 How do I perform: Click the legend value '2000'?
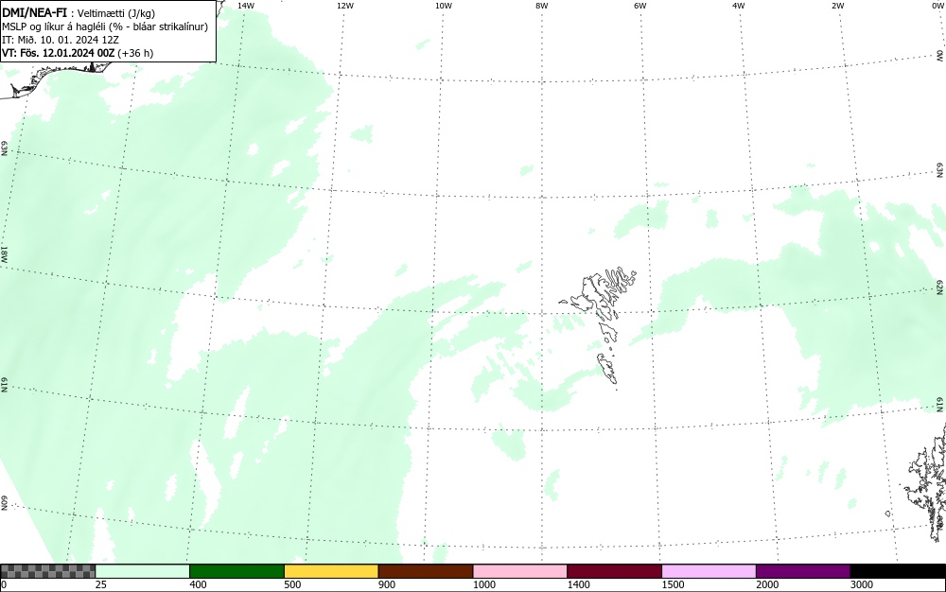coord(767,584)
